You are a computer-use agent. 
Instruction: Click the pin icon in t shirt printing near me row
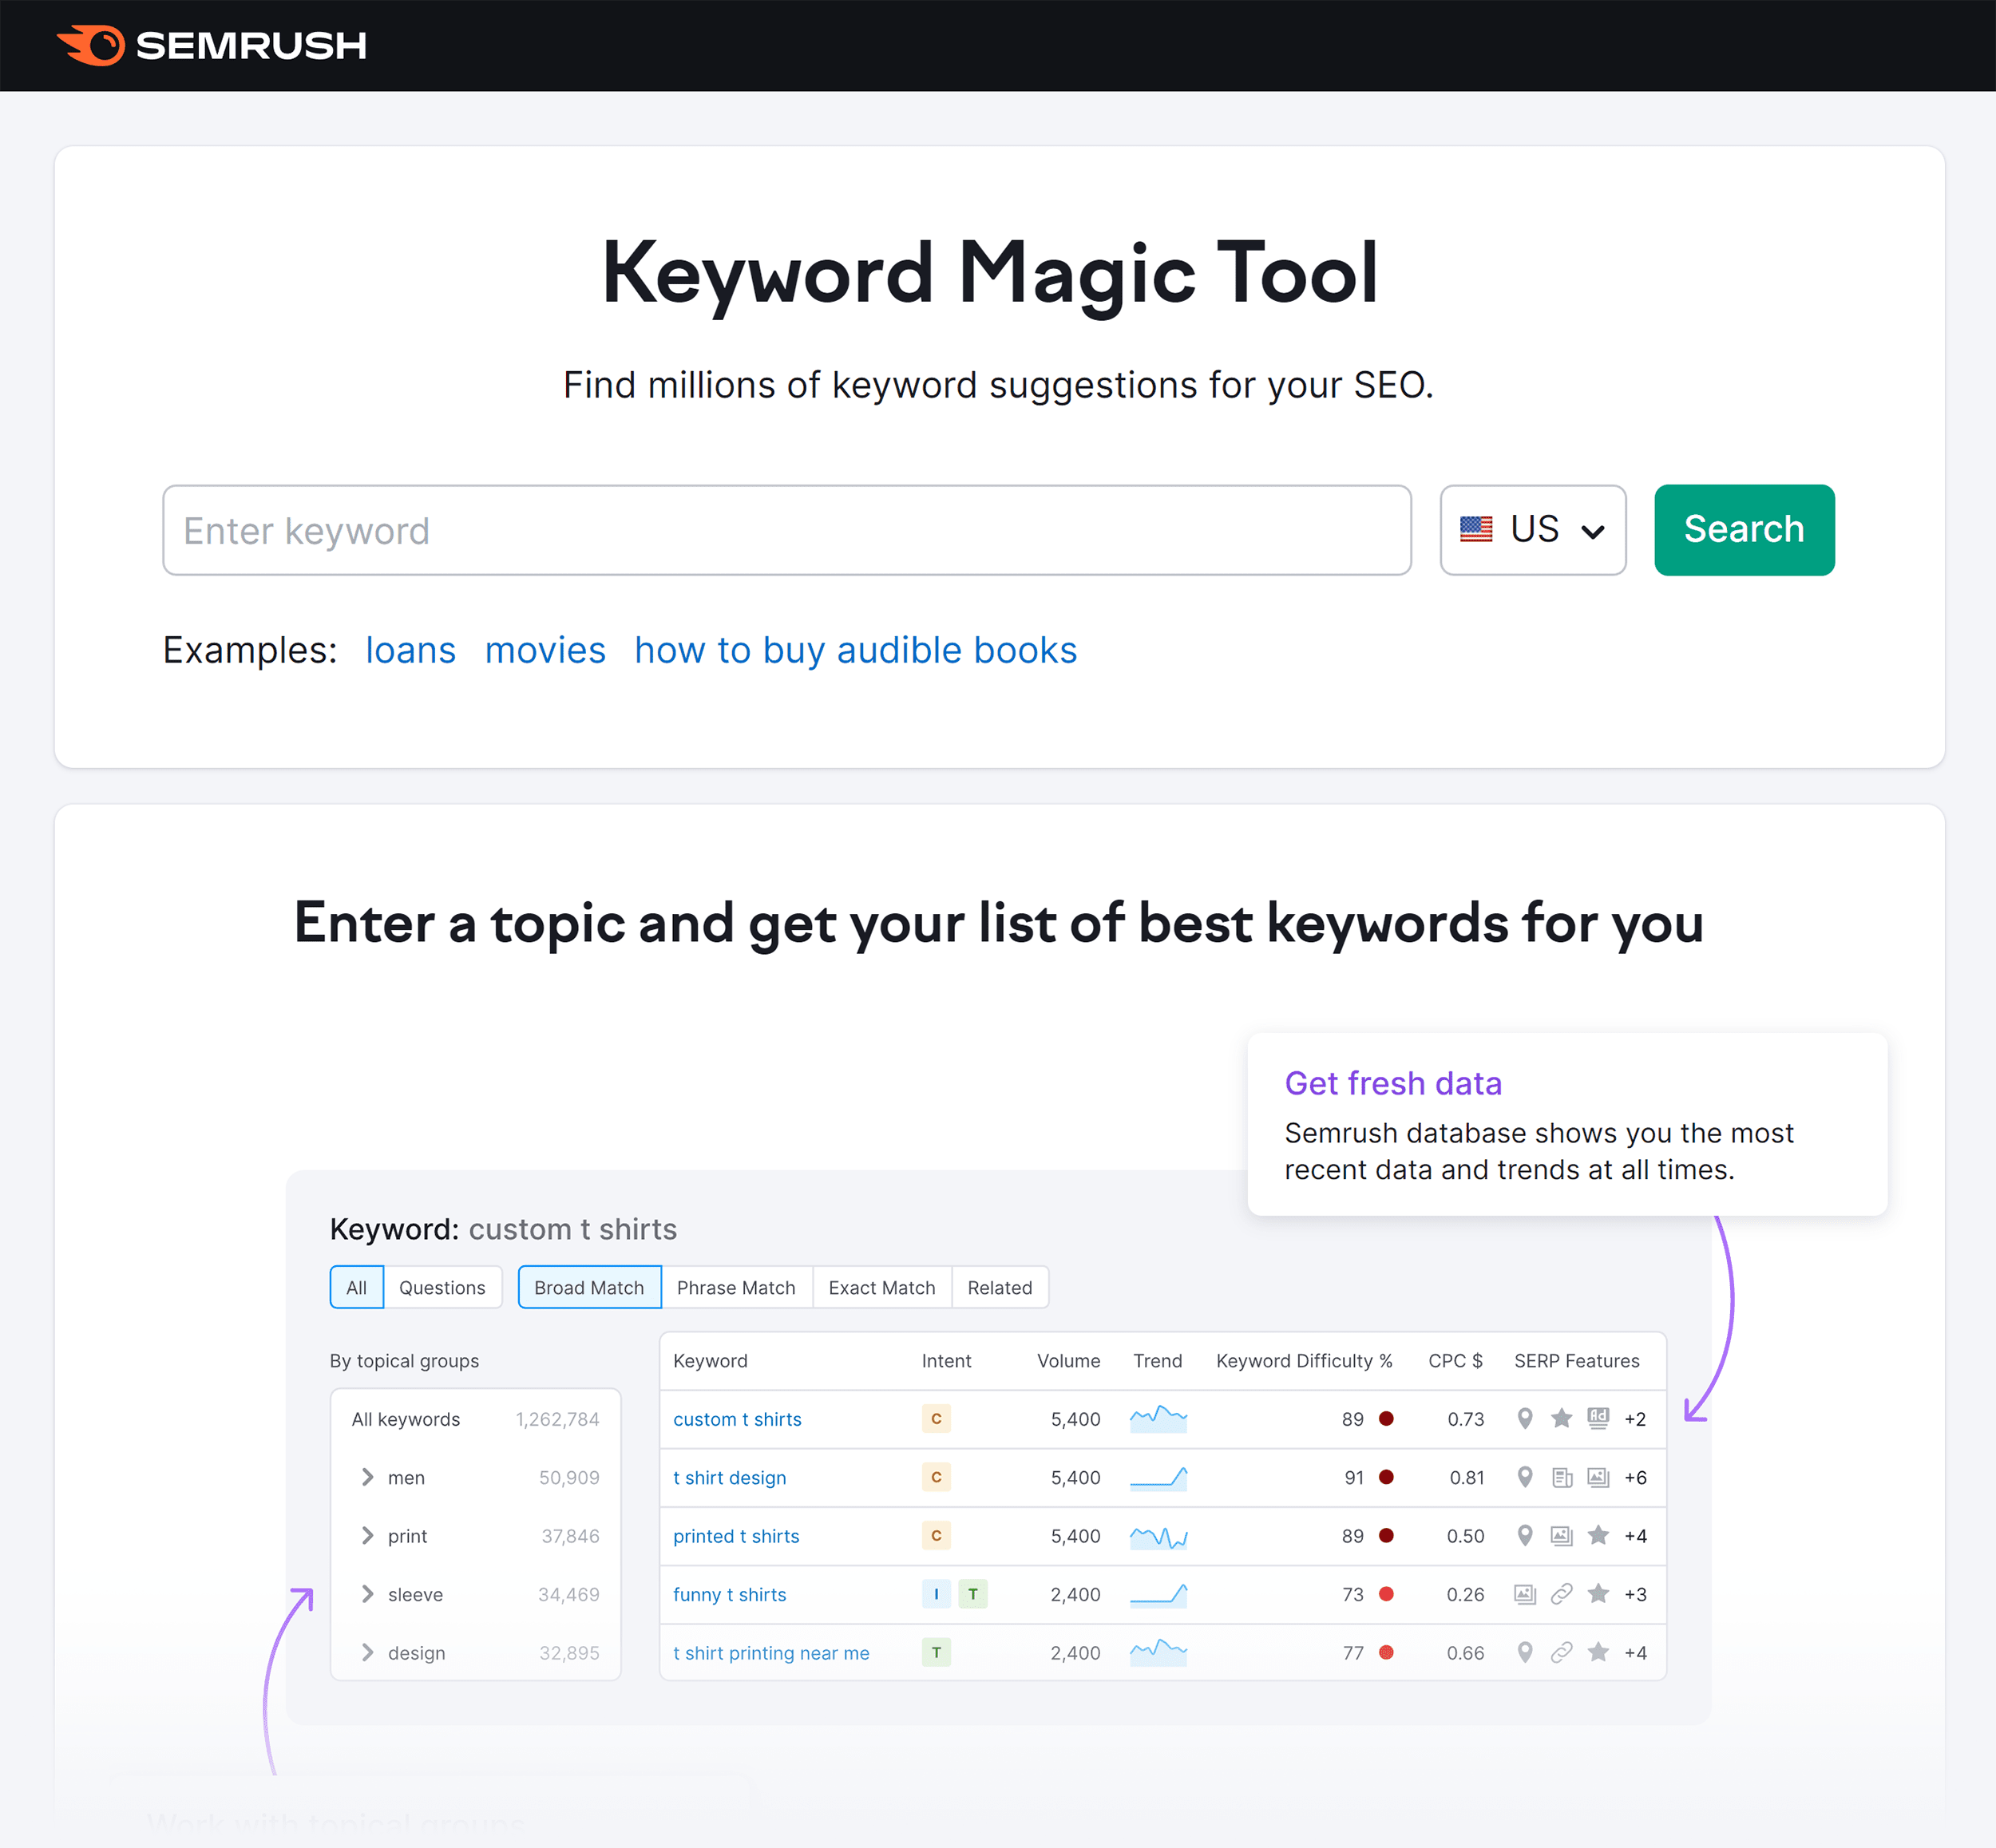pos(1524,1652)
